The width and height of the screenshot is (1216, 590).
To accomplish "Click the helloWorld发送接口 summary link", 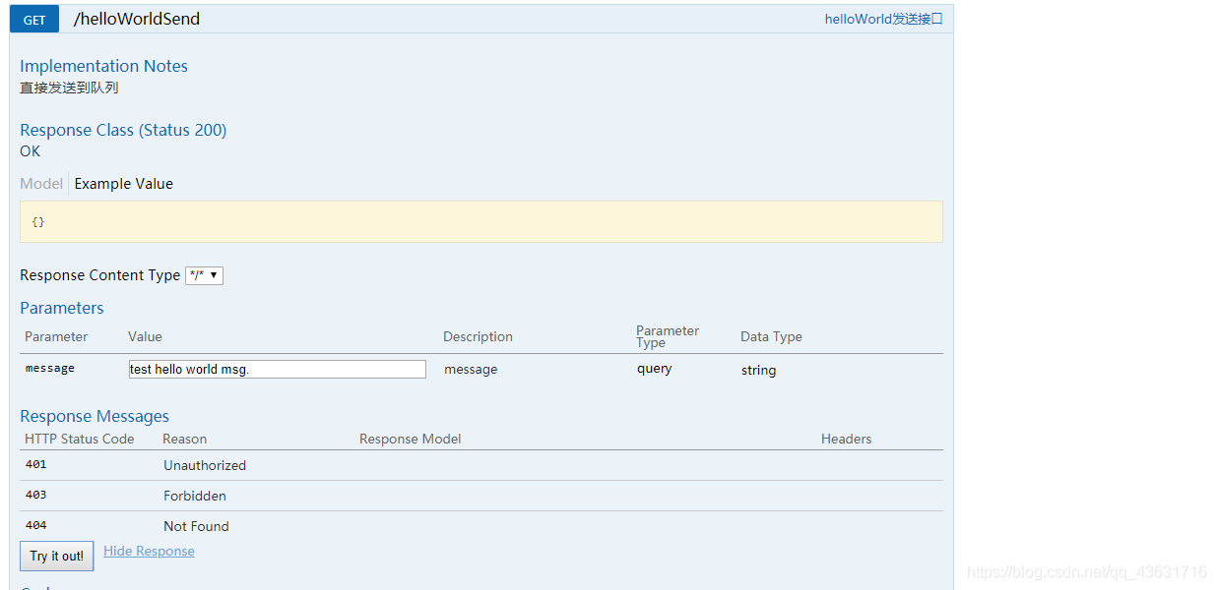I will pos(883,19).
